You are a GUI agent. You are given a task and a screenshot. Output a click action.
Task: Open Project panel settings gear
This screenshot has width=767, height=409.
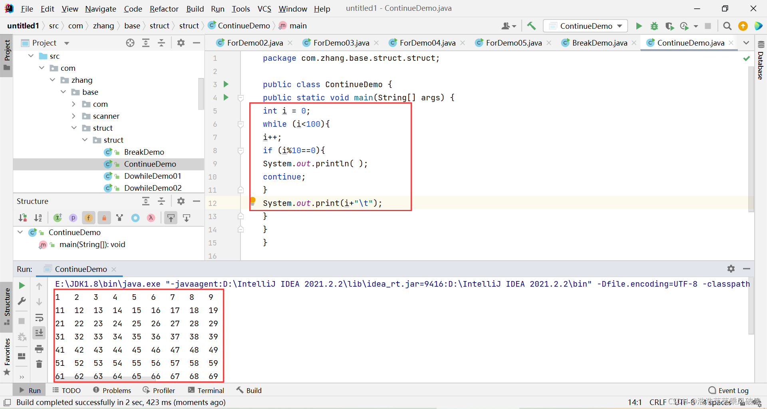click(181, 43)
